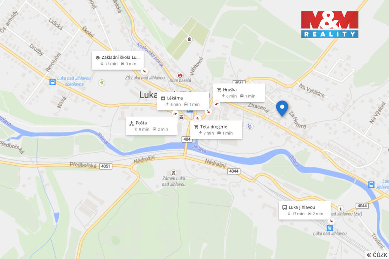
Task: Select the Lékárna info card
Action: (x=183, y=101)
